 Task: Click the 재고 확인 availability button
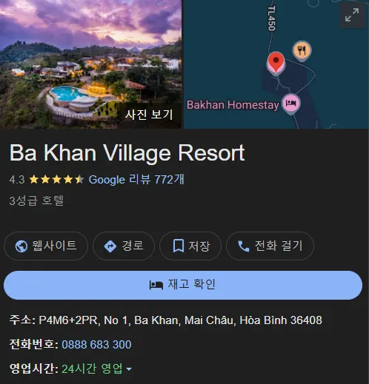[183, 285]
